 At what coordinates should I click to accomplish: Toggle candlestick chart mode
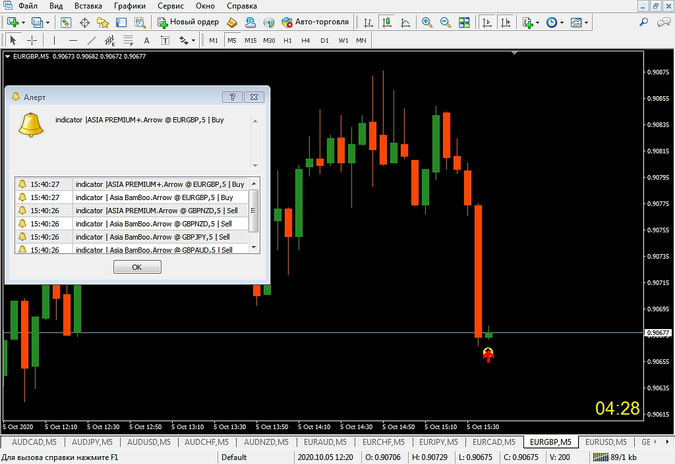click(x=386, y=22)
